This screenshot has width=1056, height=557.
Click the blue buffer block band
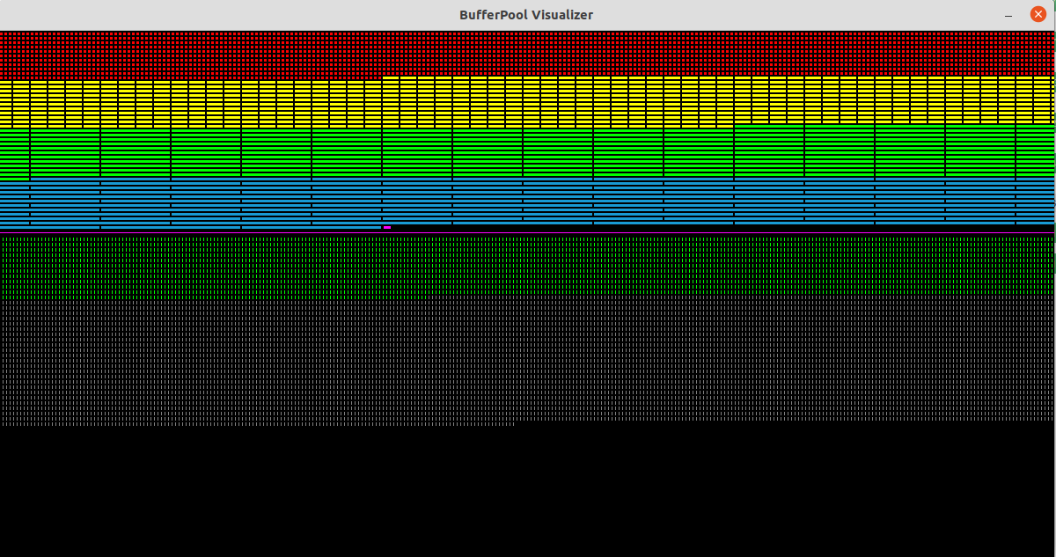(528, 202)
